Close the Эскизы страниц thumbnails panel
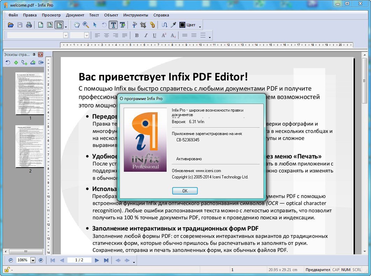 point(41,55)
